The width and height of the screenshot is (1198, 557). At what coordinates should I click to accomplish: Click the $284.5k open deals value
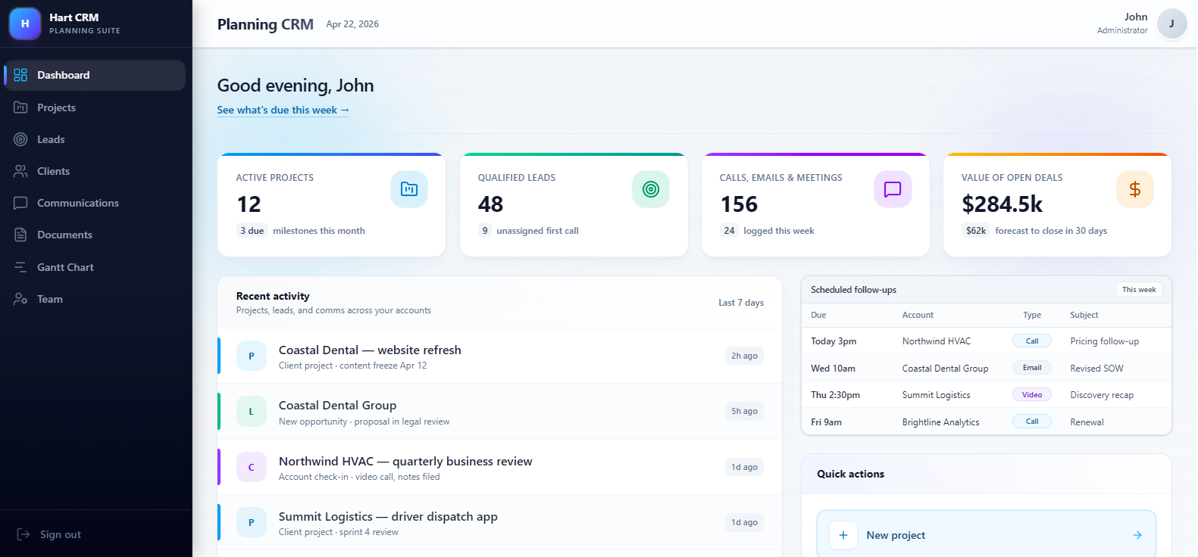coord(1002,204)
